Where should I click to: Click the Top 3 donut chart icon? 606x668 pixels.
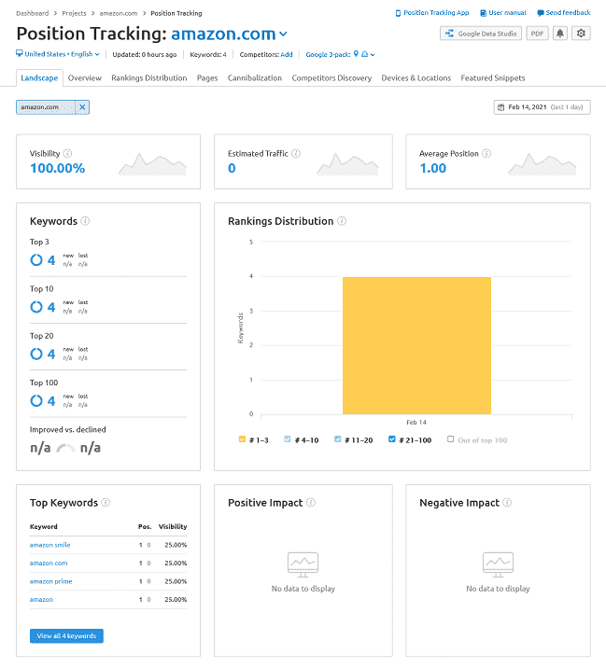pyautogui.click(x=36, y=260)
